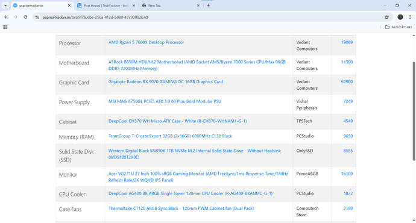Open DeepCool AG400 BK ARGB CPU Cooler link
Screen dimensions: 416x223
point(191,193)
